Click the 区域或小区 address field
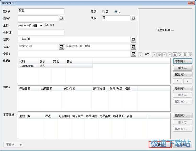The height and width of the screenshot is (151, 196). 38,47
